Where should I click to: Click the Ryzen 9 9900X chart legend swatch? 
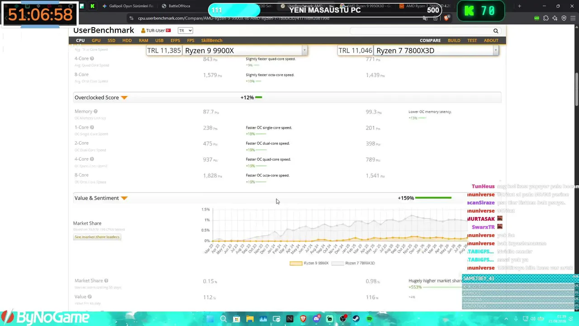[296, 263]
